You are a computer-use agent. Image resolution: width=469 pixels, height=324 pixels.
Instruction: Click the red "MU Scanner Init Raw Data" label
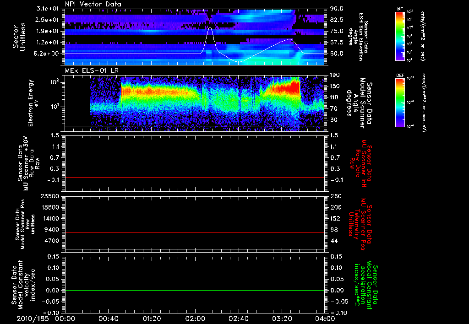coord(360,164)
